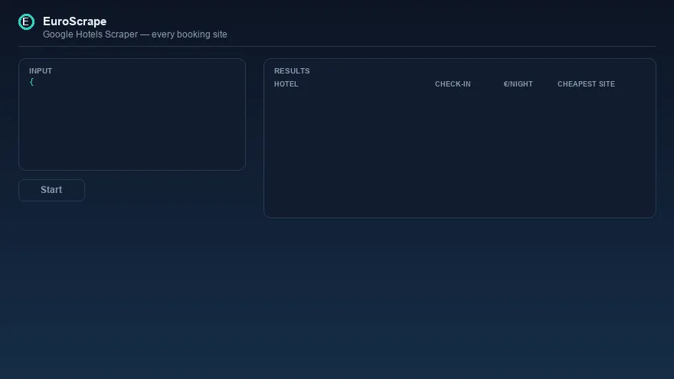The height and width of the screenshot is (379, 674).
Task: Sort results by CHECK-IN column
Action: click(x=453, y=83)
